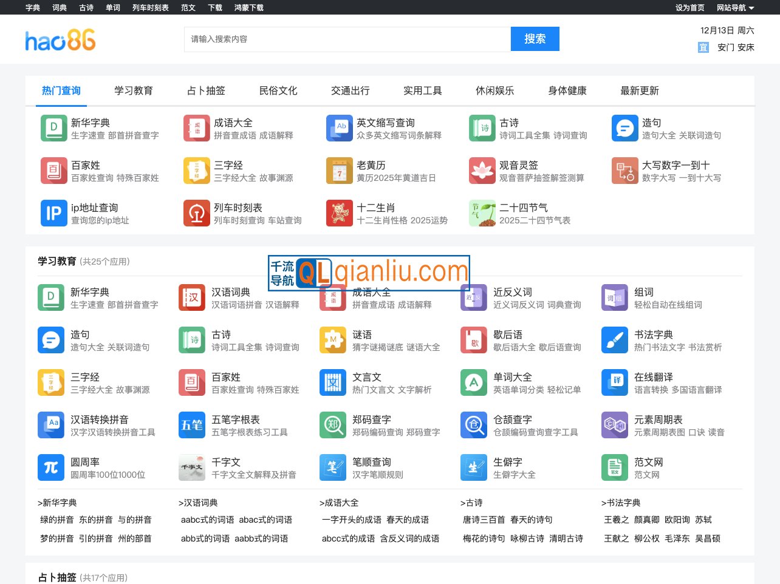The width and height of the screenshot is (780, 584).
Task: Open the 书法字典 brush icon
Action: [614, 340]
